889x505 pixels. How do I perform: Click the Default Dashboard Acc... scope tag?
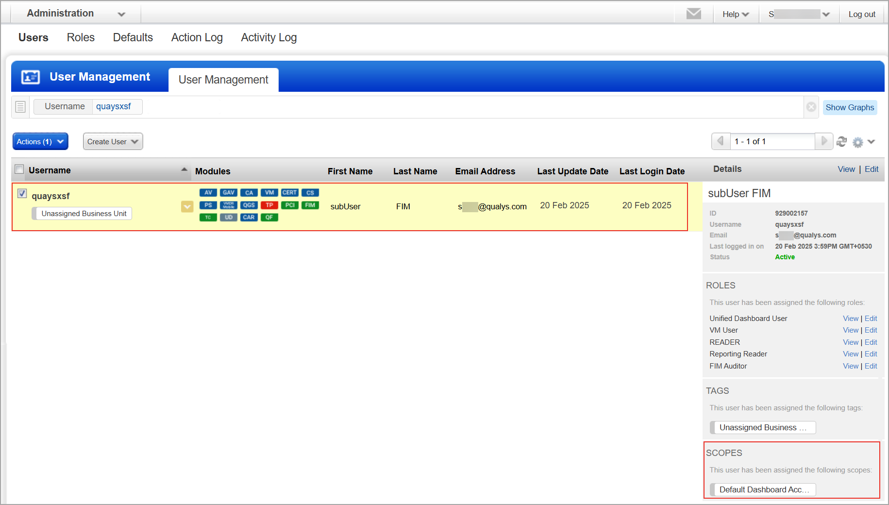pyautogui.click(x=763, y=489)
